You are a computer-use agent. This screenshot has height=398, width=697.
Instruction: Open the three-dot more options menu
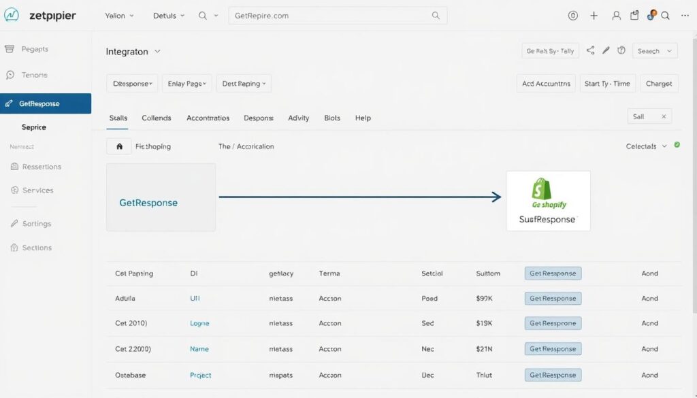(x=685, y=16)
